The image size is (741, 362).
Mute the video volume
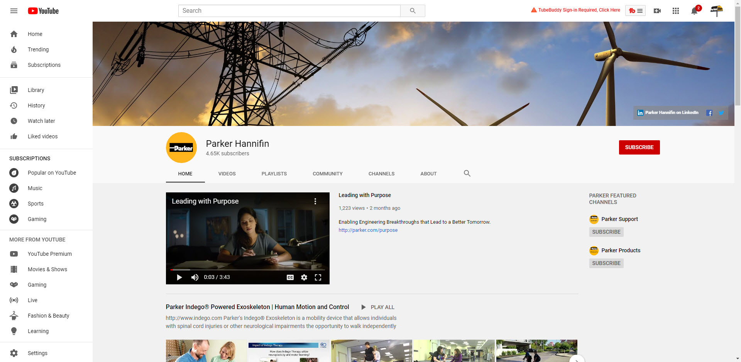[195, 277]
